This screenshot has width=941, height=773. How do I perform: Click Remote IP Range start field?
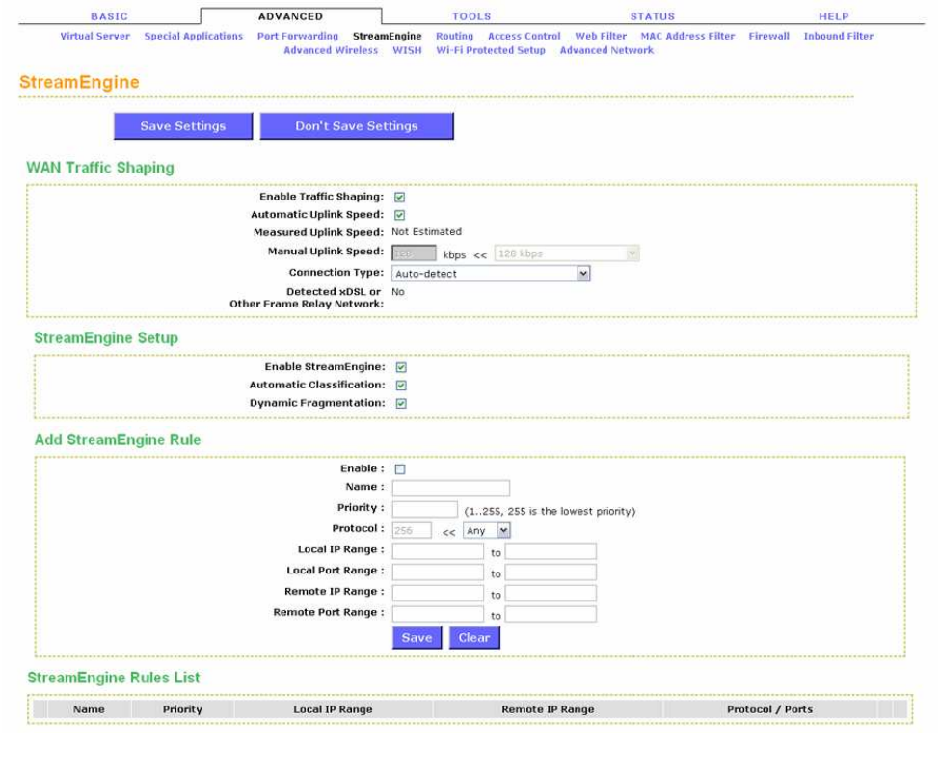pos(438,593)
